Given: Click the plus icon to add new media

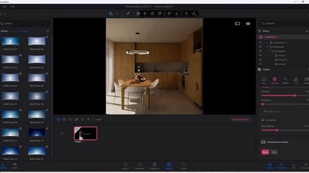Looking at the screenshot, I should (x=62, y=133).
